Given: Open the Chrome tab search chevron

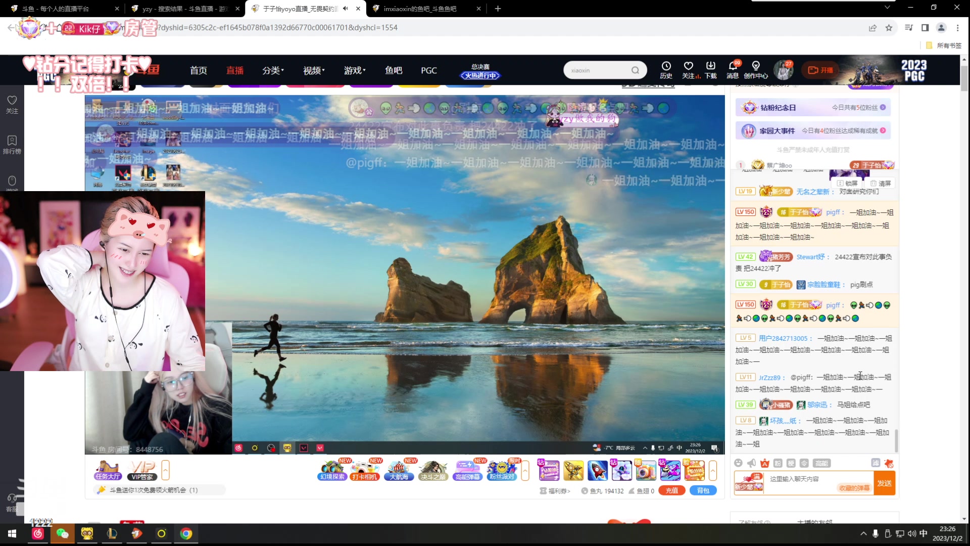Looking at the screenshot, I should (x=887, y=8).
